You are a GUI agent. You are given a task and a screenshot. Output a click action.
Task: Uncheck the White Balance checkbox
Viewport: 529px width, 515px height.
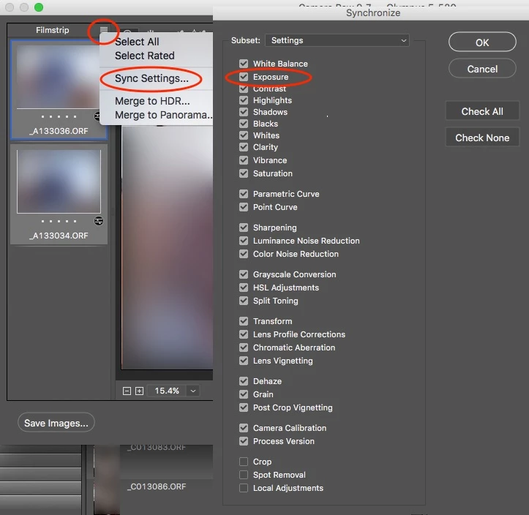click(244, 64)
